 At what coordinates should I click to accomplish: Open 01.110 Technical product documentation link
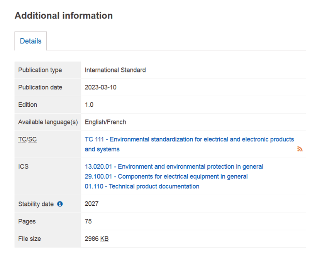(142, 186)
